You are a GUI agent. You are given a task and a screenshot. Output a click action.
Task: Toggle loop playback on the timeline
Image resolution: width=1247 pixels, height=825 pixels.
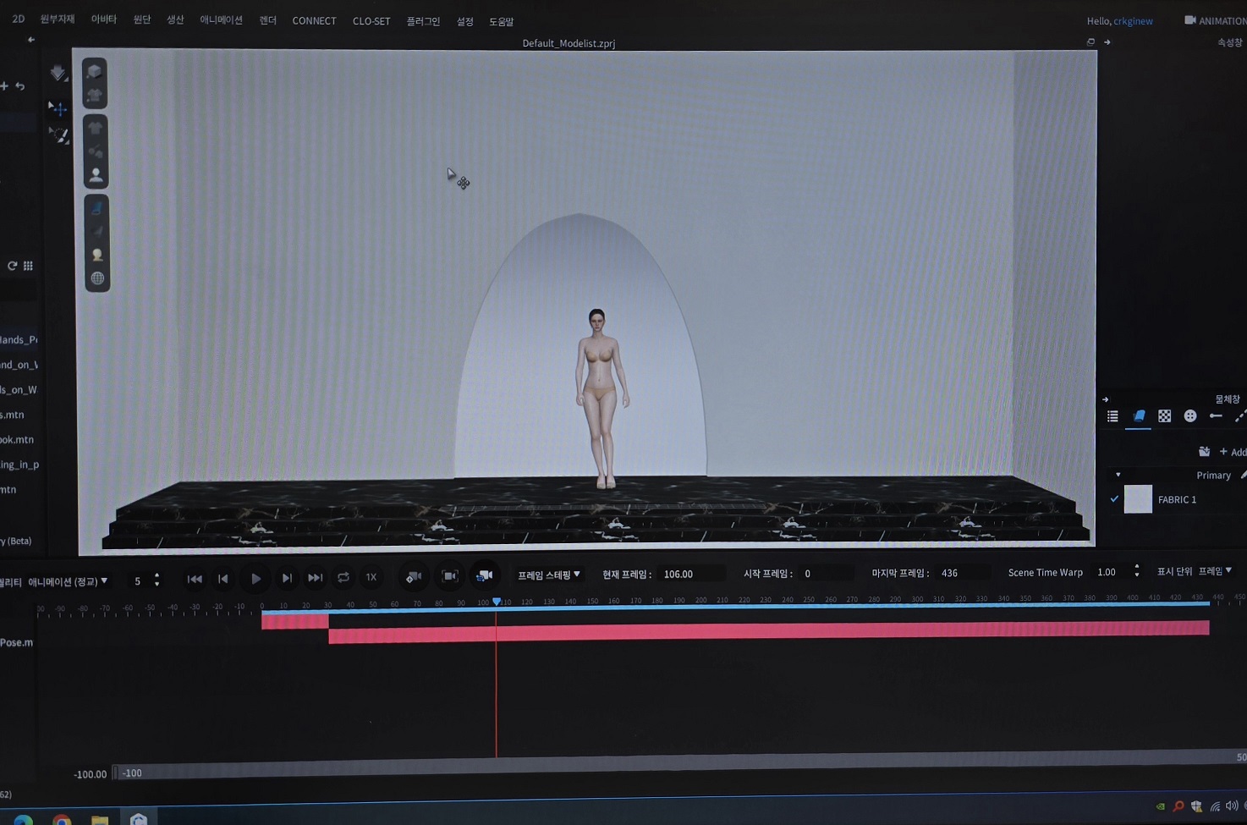[343, 578]
